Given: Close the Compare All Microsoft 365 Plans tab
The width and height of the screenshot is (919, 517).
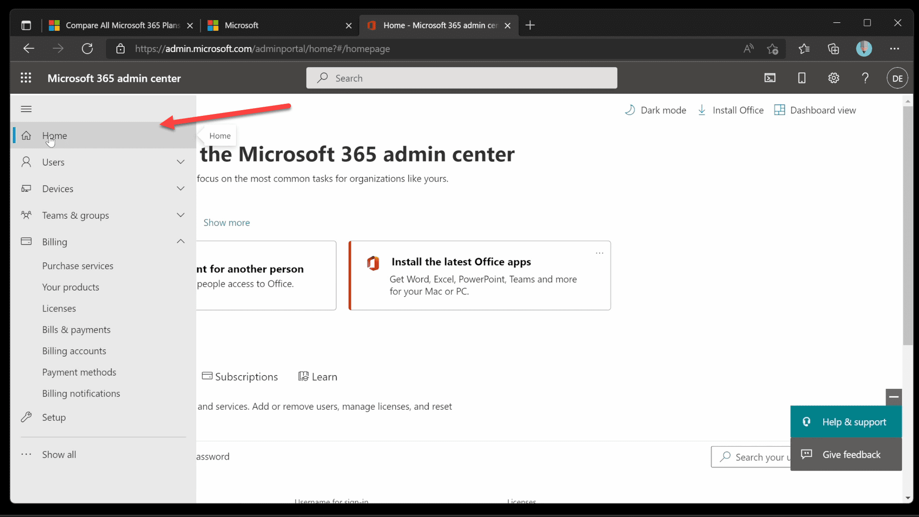Looking at the screenshot, I should tap(190, 25).
